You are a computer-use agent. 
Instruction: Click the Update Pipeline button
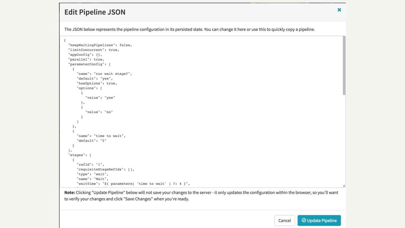pos(319,220)
